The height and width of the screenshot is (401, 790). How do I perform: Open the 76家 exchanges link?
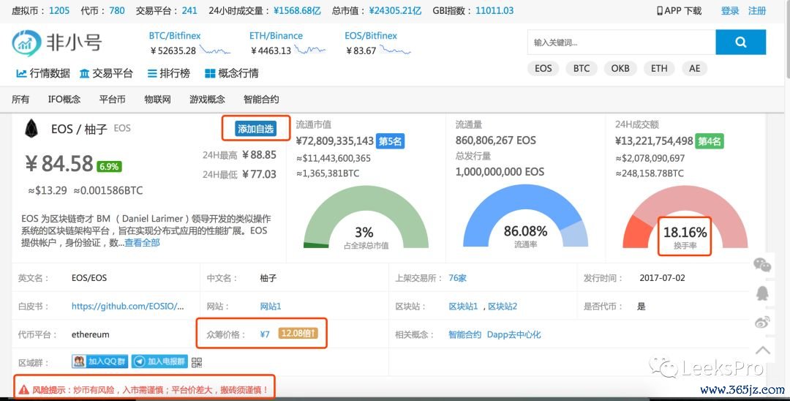coord(457,278)
